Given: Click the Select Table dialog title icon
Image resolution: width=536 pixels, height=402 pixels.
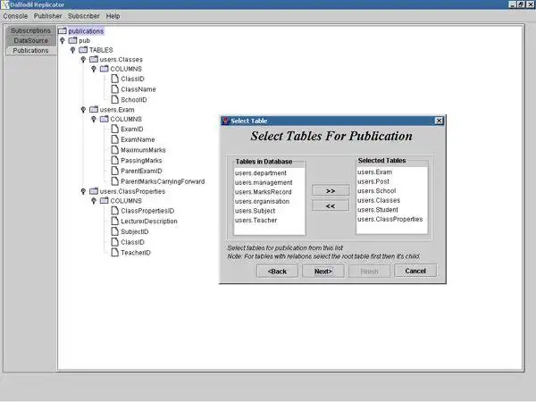Looking at the screenshot, I should click(x=225, y=121).
